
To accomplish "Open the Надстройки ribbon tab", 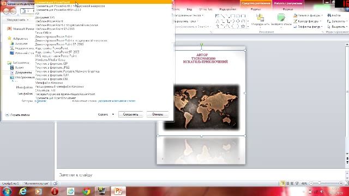I will (x=228, y=9).
